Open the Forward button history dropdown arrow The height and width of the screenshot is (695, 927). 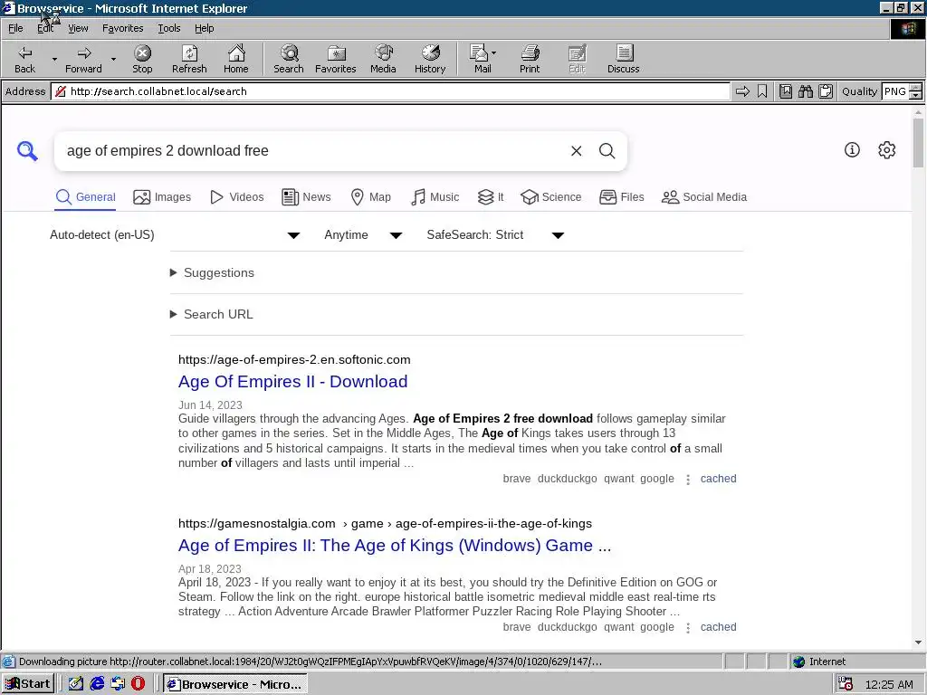click(113, 59)
